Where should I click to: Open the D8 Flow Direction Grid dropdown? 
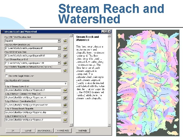click(x=59, y=48)
